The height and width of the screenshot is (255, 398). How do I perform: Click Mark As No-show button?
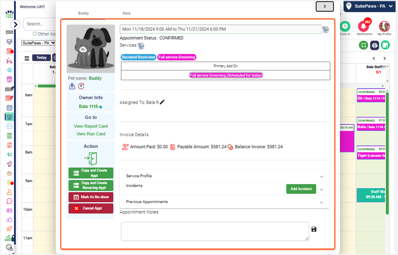click(x=91, y=197)
